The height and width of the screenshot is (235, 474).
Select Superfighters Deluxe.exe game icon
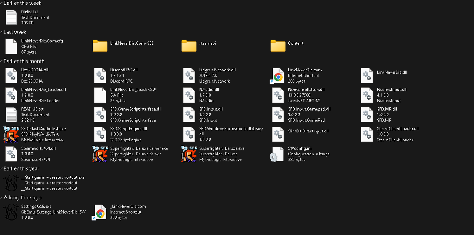coord(189,154)
